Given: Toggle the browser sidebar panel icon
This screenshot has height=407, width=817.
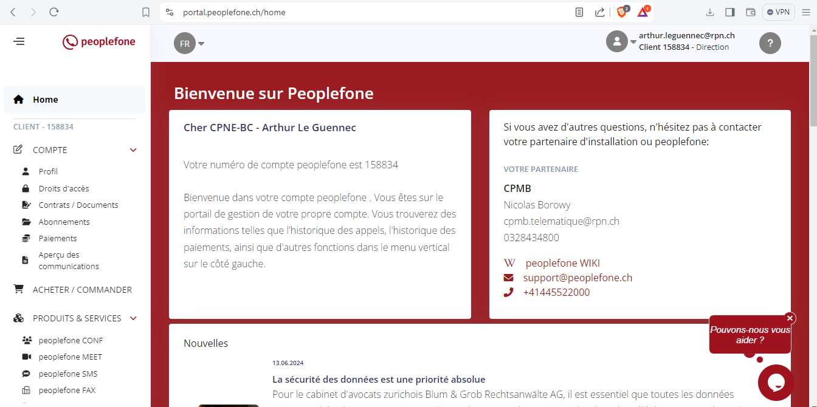Looking at the screenshot, I should click(730, 12).
